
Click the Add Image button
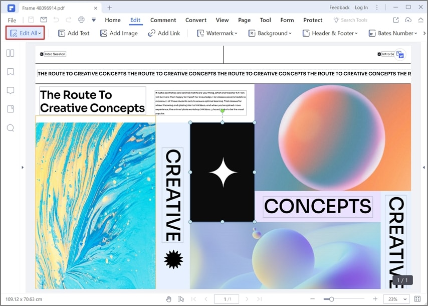coord(119,33)
